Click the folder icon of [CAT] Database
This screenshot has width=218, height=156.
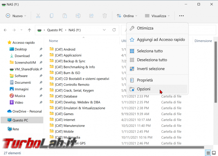point(52,96)
